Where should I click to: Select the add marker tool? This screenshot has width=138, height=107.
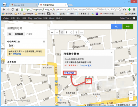(67, 33)
